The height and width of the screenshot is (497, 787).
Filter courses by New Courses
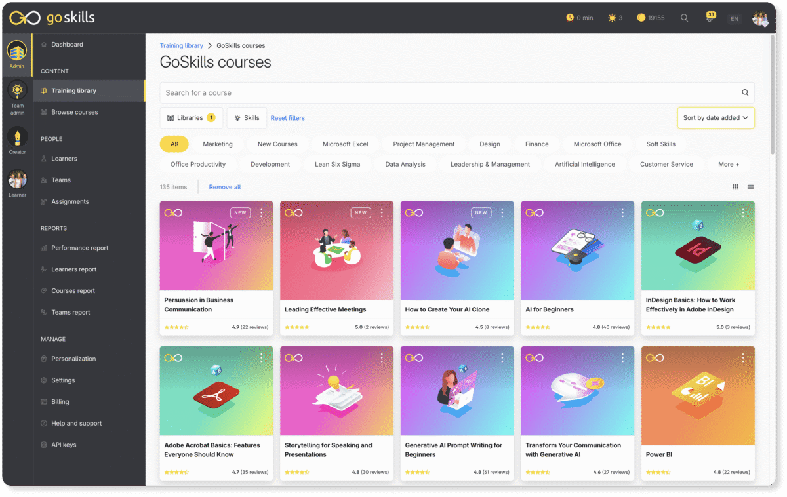pos(277,144)
